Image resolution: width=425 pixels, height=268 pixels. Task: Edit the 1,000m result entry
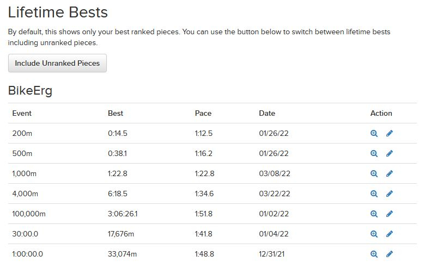(x=390, y=173)
